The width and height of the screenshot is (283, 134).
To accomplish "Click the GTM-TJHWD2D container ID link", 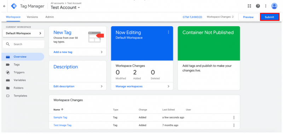I will pyautogui.click(x=192, y=17).
